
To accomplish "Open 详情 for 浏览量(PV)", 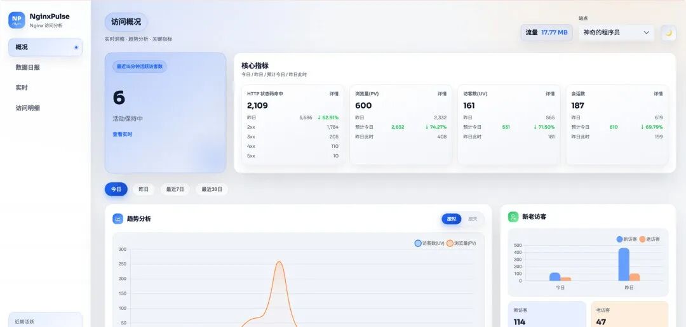I will (x=442, y=93).
